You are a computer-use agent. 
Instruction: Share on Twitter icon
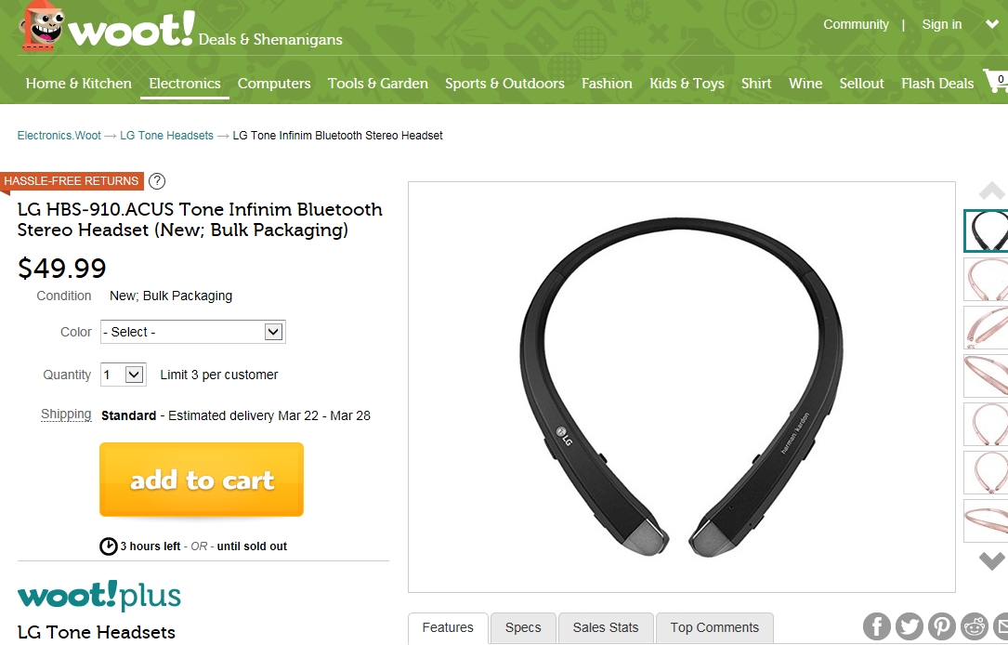(x=909, y=626)
